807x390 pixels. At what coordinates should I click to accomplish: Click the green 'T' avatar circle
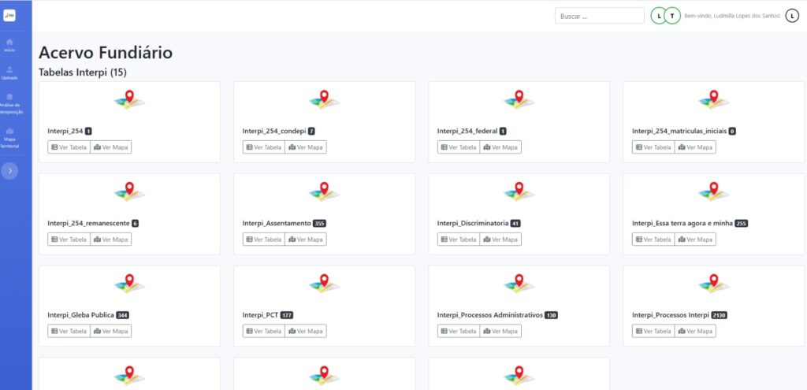pos(672,16)
